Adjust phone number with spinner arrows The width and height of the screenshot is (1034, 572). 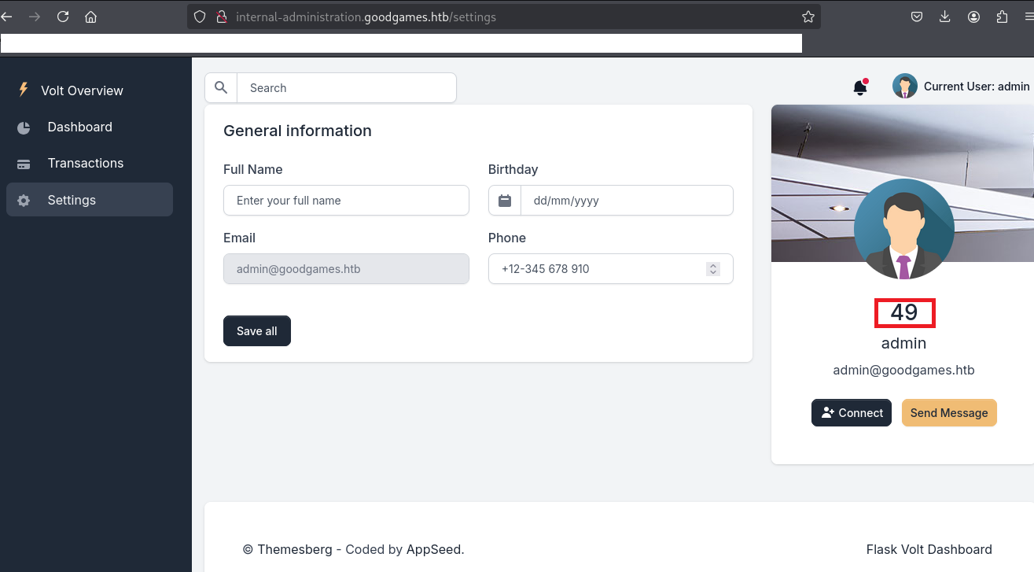click(713, 269)
